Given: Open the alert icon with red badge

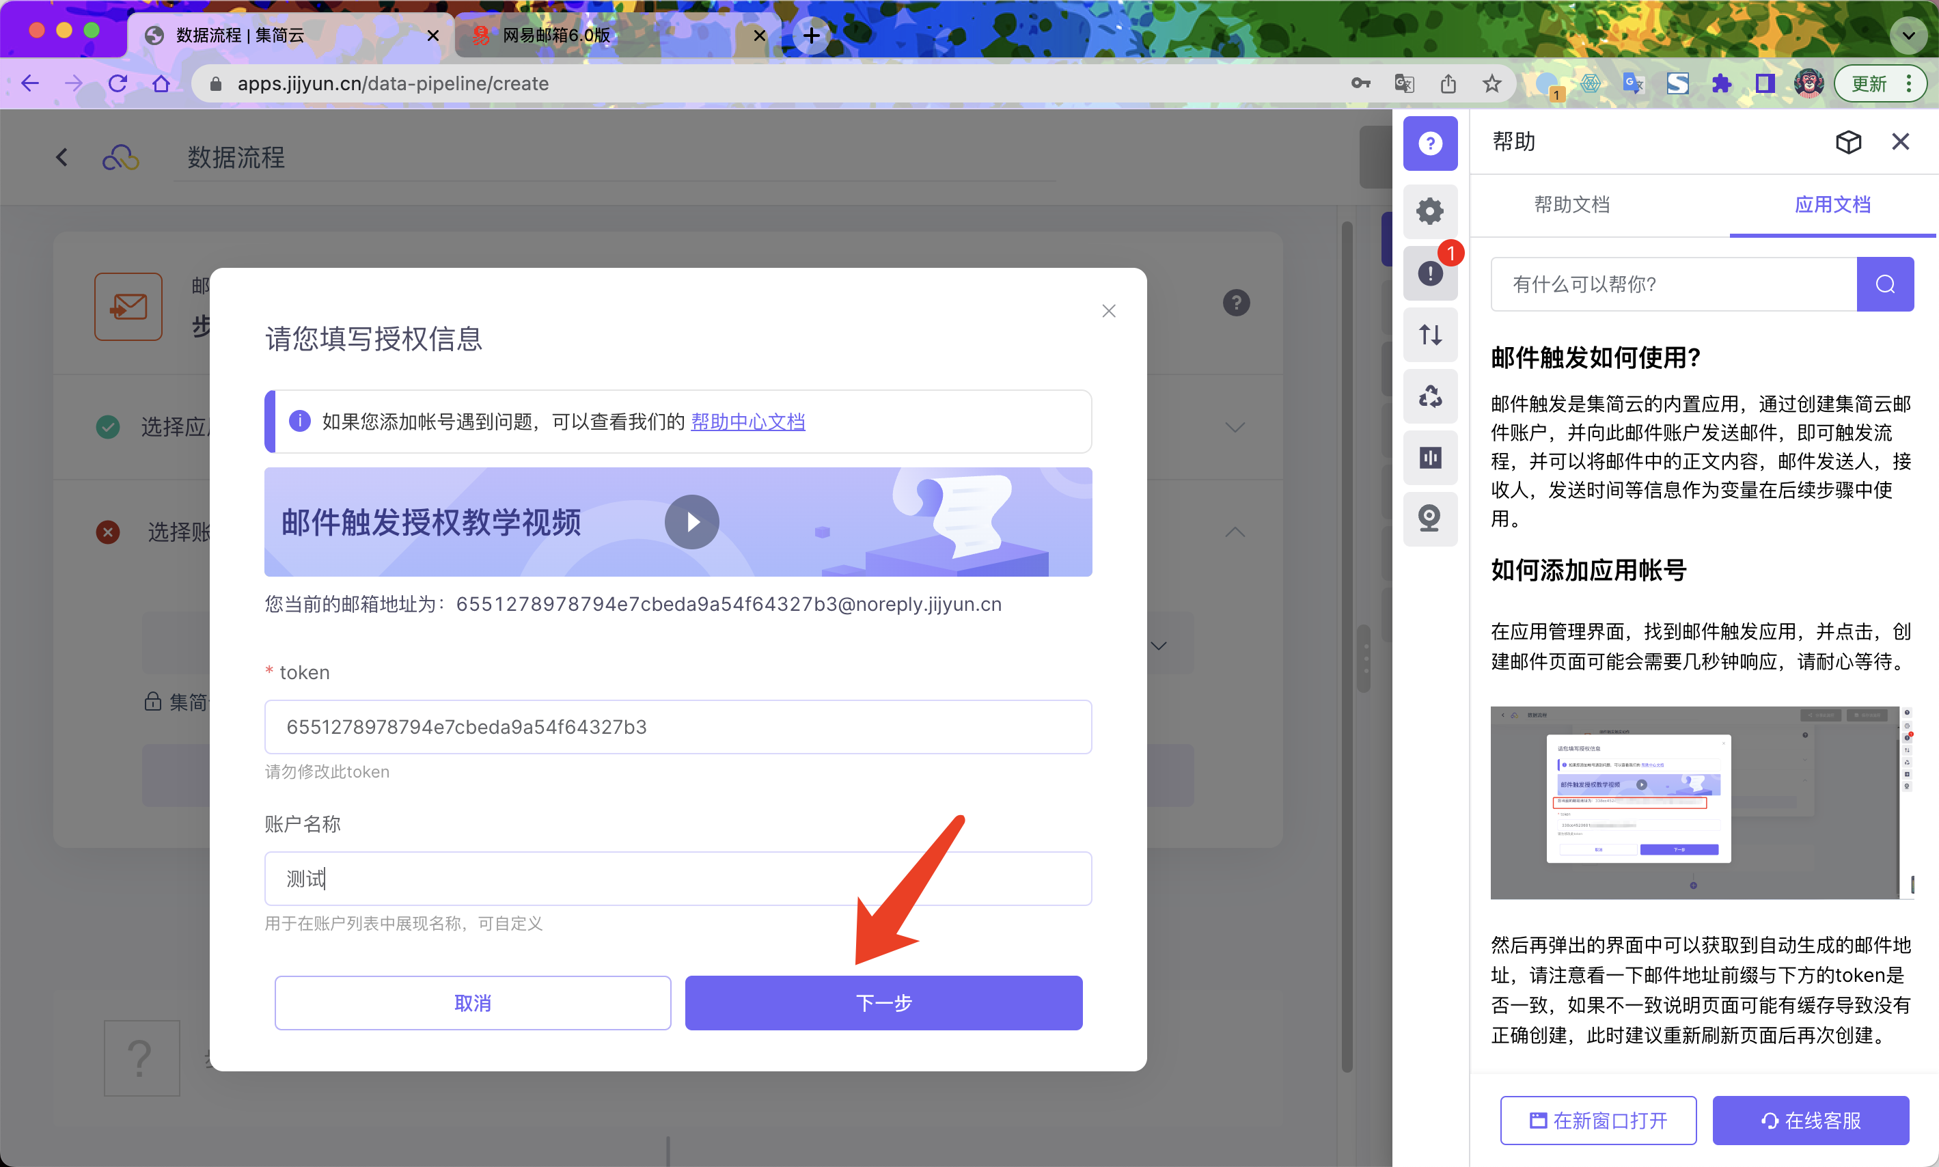Looking at the screenshot, I should (1429, 273).
